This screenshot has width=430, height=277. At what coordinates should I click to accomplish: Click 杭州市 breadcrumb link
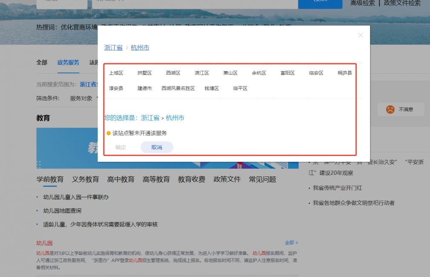pos(140,47)
